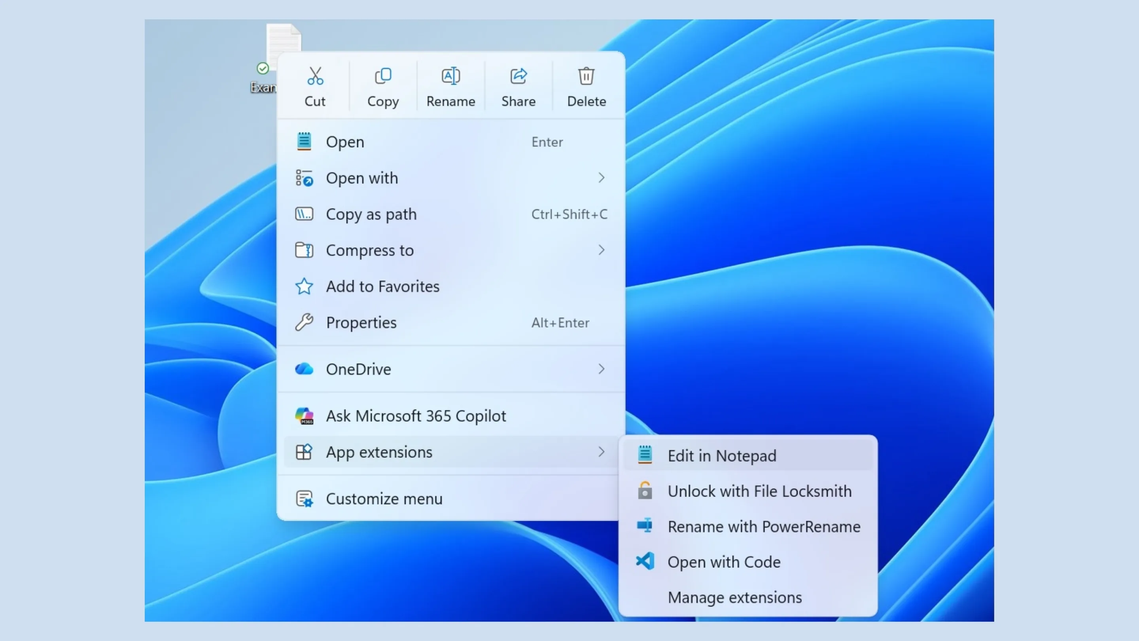Expand the Open with submenu arrow
The image size is (1139, 641).
pos(601,178)
